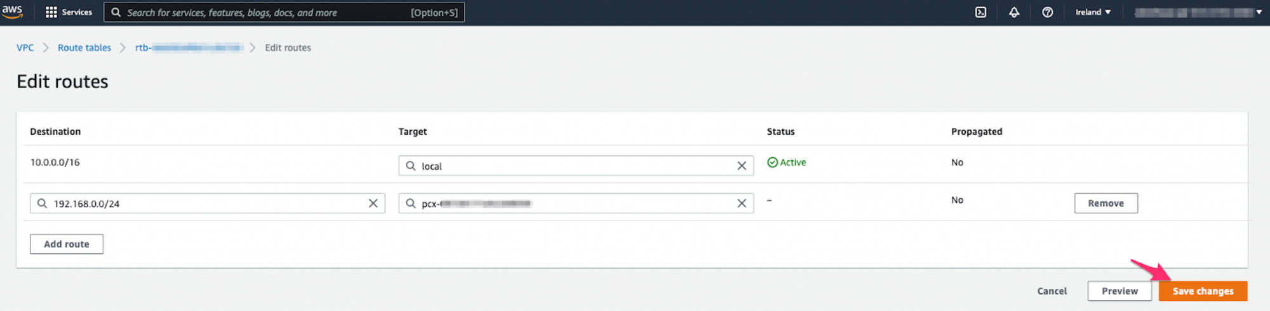Remove the 192.168.0.0/24 route
The width and height of the screenshot is (1270, 311).
click(1106, 203)
